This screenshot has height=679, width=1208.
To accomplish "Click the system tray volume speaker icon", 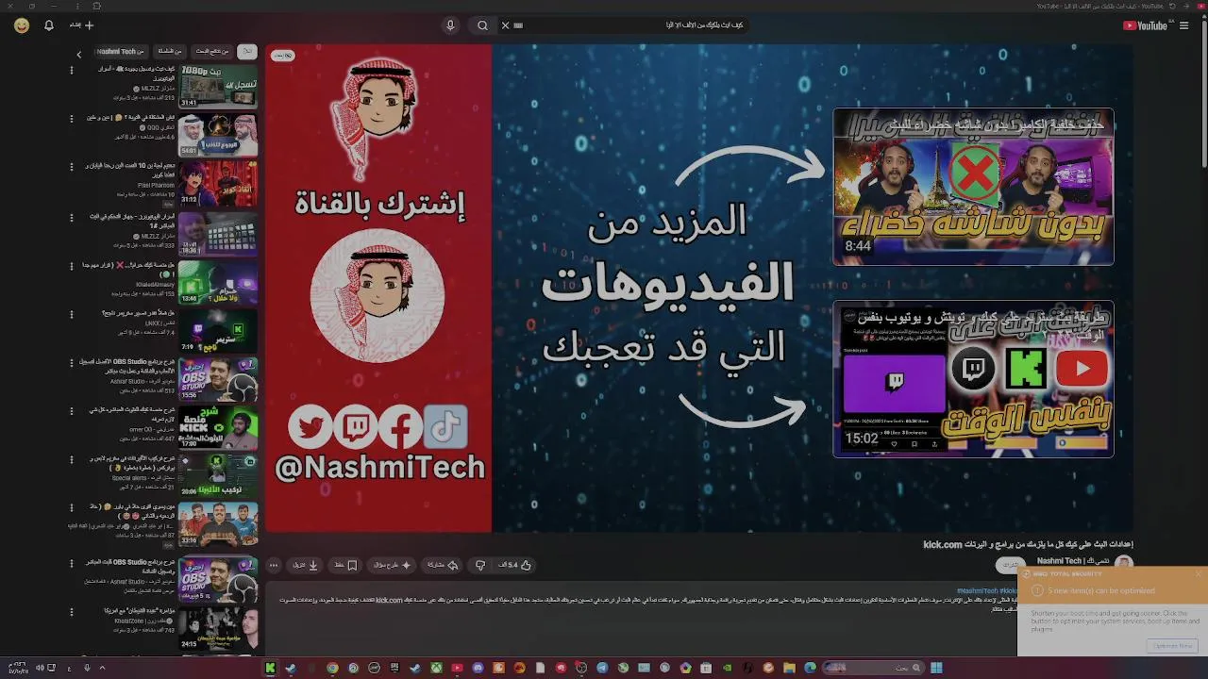I will (x=40, y=668).
